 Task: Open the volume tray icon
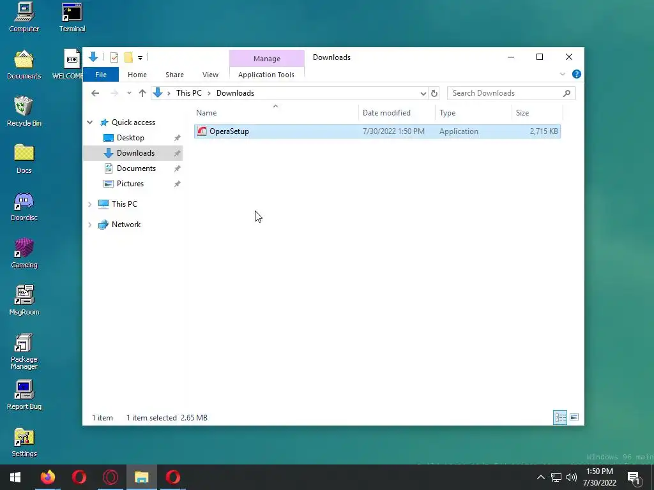click(572, 477)
